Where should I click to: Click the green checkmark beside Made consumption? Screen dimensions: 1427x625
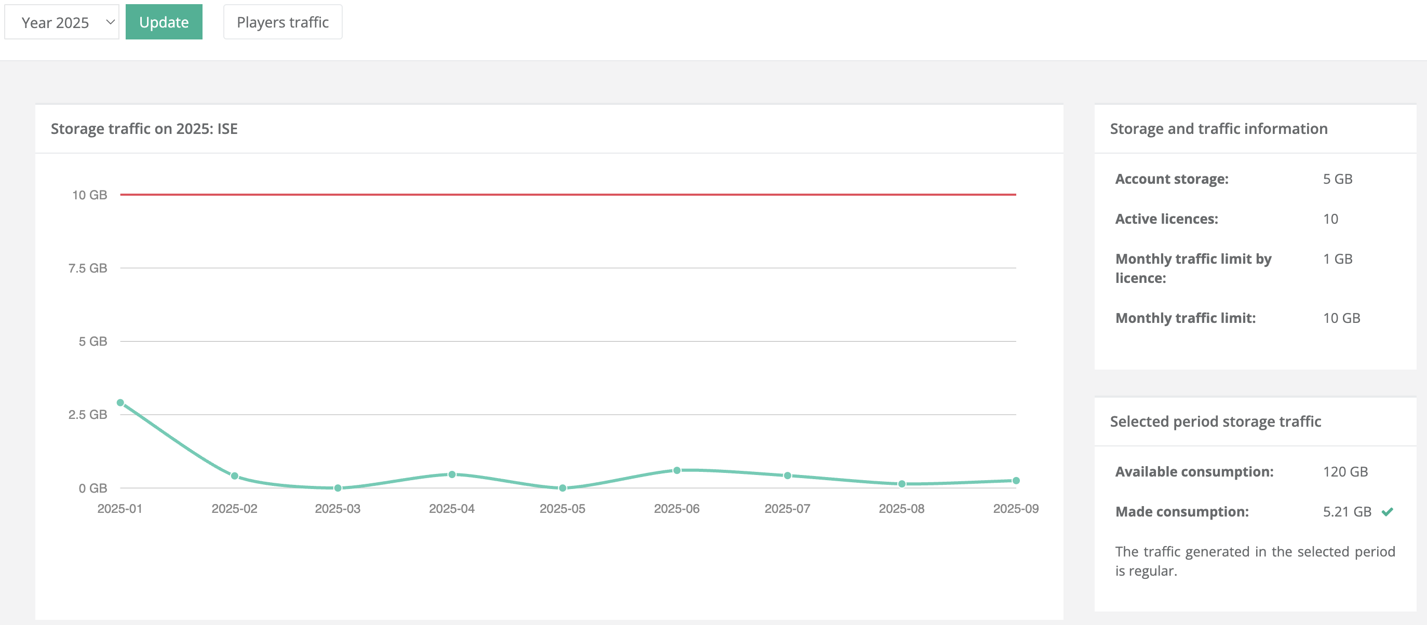coord(1387,511)
